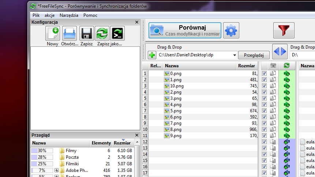This screenshot has width=315, height=177.
Task: Click category icon for 6.png row
Action: (x=273, y=117)
